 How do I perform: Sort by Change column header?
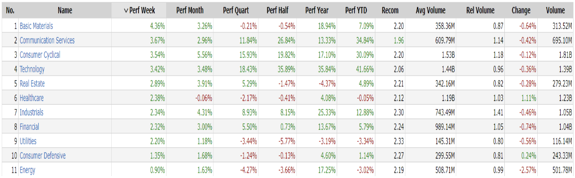click(521, 10)
